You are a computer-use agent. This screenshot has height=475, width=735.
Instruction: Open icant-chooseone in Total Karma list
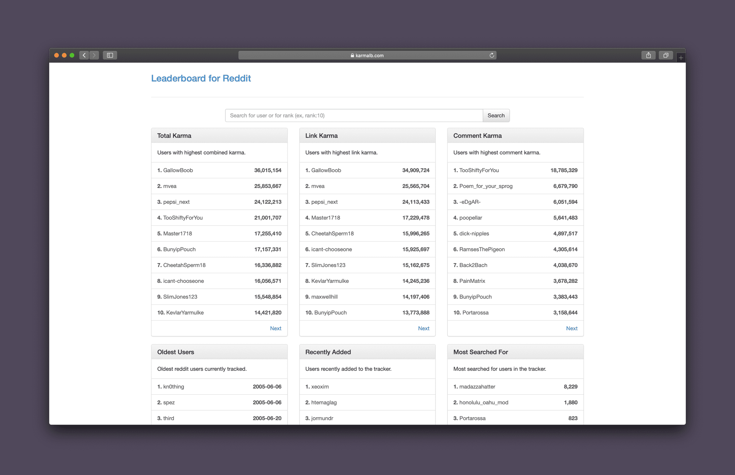pyautogui.click(x=184, y=281)
